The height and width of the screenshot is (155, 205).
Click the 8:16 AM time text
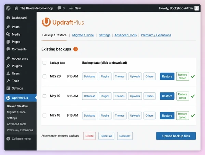coord(72,115)
